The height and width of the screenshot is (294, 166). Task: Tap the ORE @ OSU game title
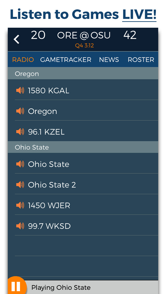(84, 35)
